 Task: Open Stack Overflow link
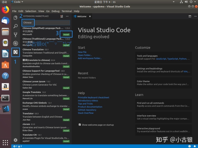click(x=86, y=113)
